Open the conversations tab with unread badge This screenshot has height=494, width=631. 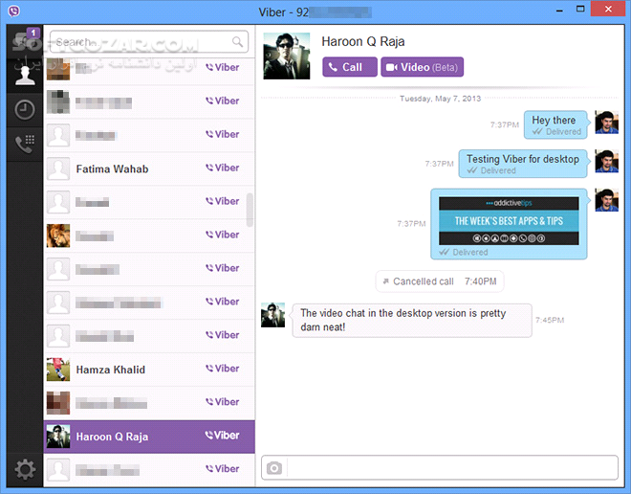click(x=25, y=41)
